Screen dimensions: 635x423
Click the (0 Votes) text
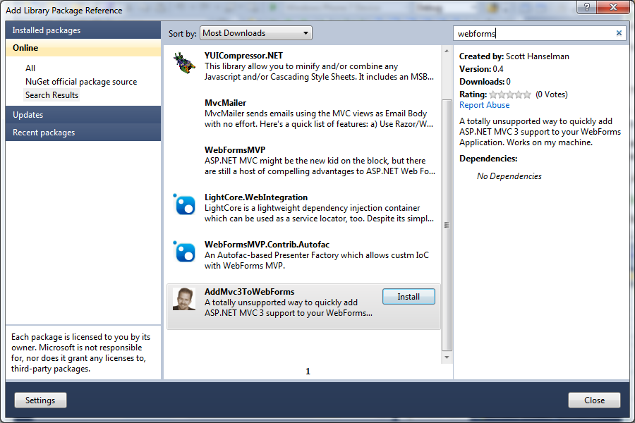(x=552, y=94)
